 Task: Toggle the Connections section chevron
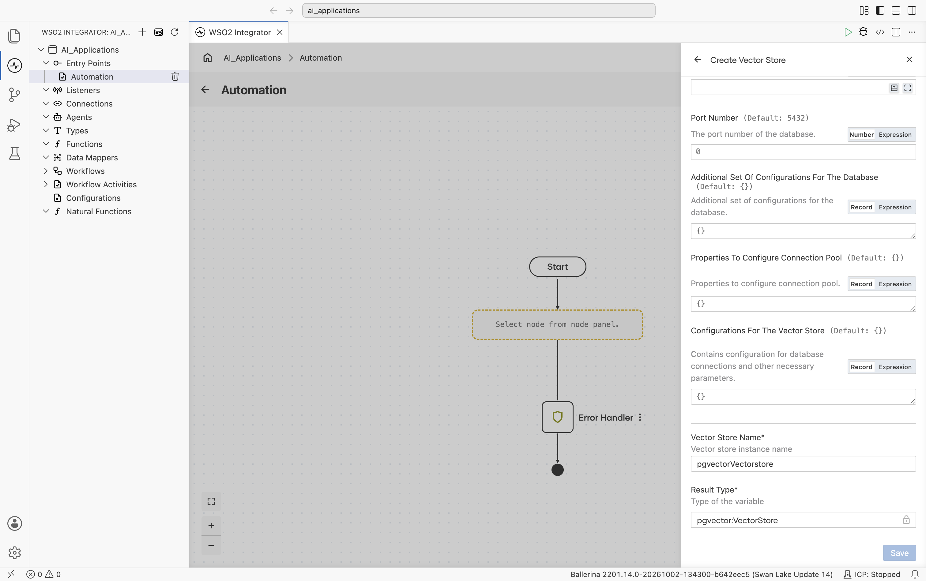point(46,103)
